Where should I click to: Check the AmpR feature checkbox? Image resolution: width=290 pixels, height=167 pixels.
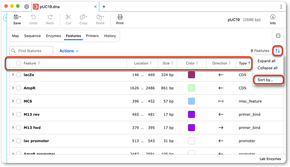(x=19, y=88)
